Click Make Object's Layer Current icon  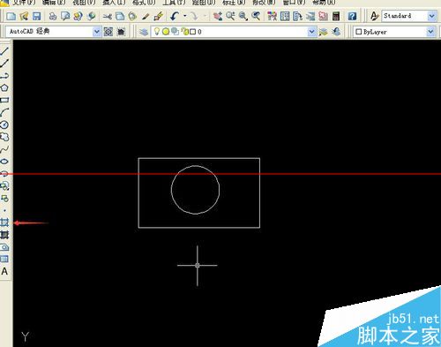[323, 32]
